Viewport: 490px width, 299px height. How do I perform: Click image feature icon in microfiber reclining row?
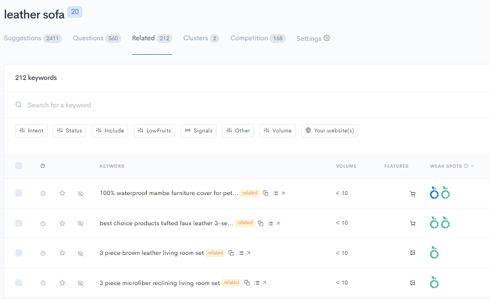412,282
